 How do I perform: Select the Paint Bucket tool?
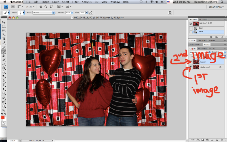click(x=4, y=68)
